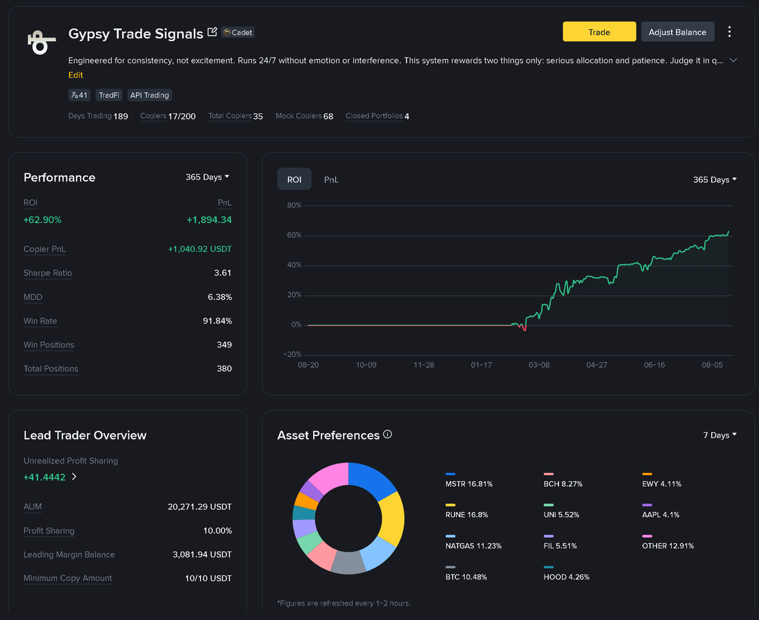Click the Profit Sharing label
Viewport: 759px width, 620px height.
(49, 531)
